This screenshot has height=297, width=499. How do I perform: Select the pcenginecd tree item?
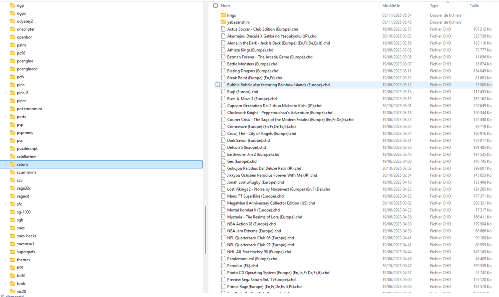tap(27, 69)
